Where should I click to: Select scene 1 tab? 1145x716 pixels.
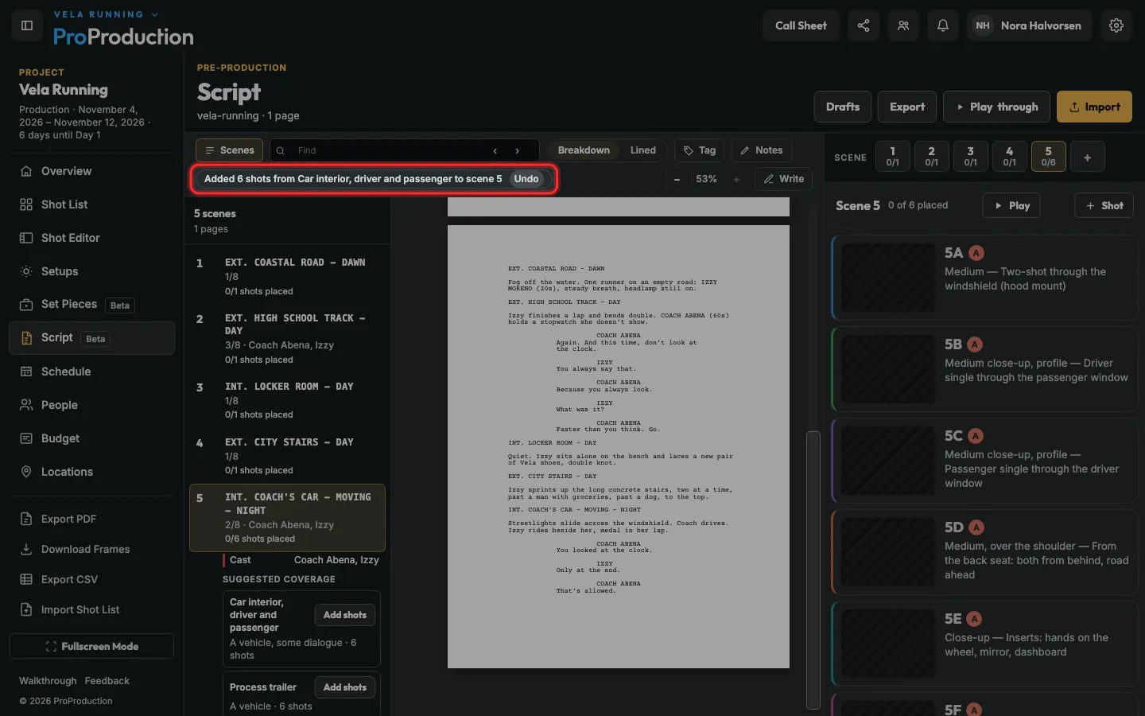(x=893, y=157)
